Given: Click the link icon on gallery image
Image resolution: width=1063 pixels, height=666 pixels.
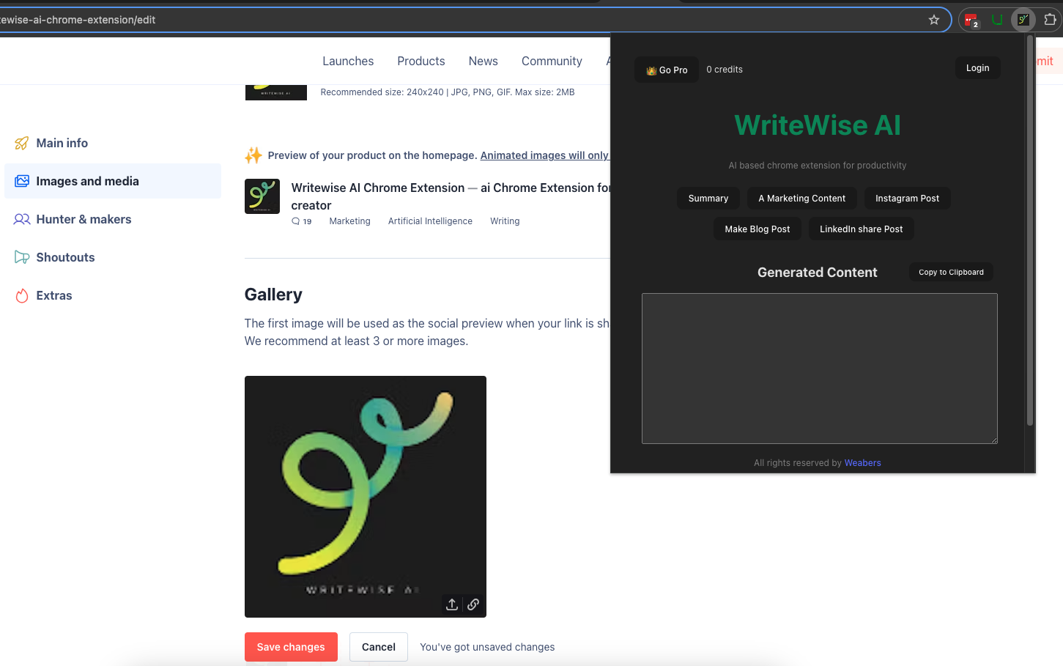Looking at the screenshot, I should tap(473, 604).
